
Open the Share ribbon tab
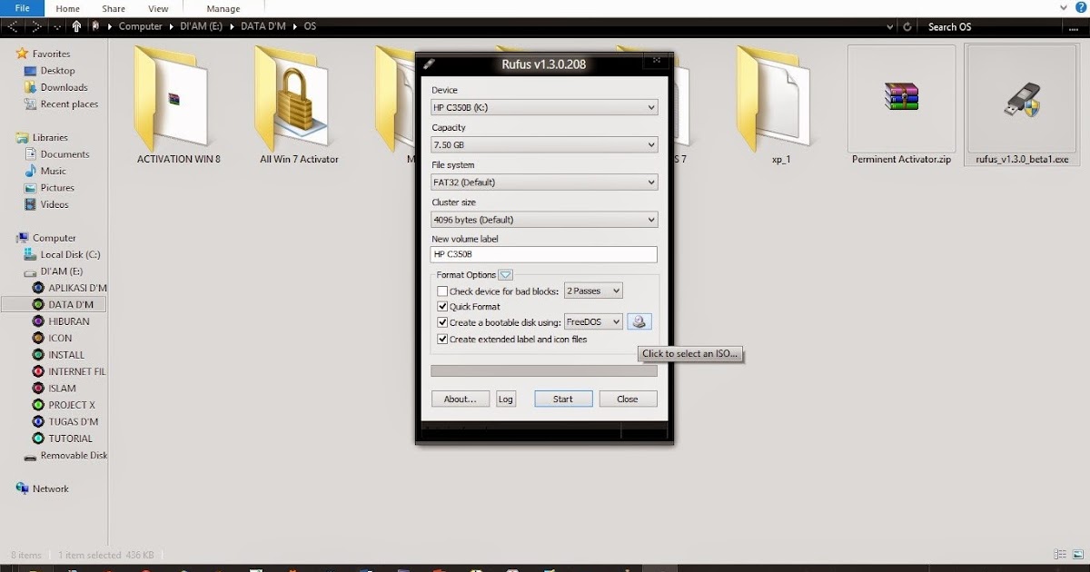pyautogui.click(x=114, y=8)
